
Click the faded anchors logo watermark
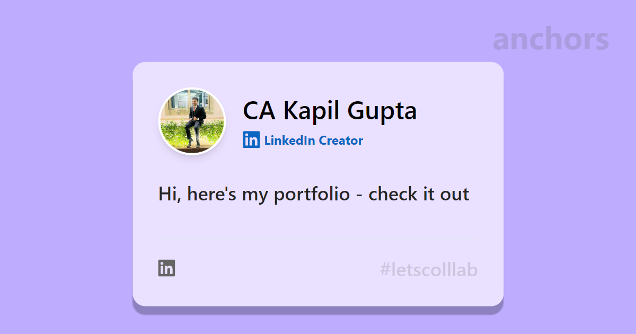point(551,39)
